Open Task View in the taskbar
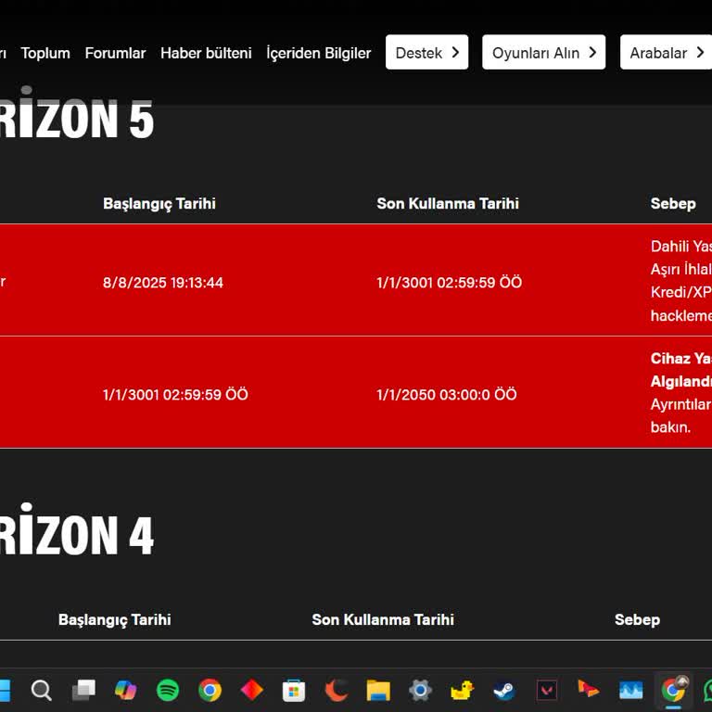Viewport: 712px width, 712px height. click(x=83, y=690)
